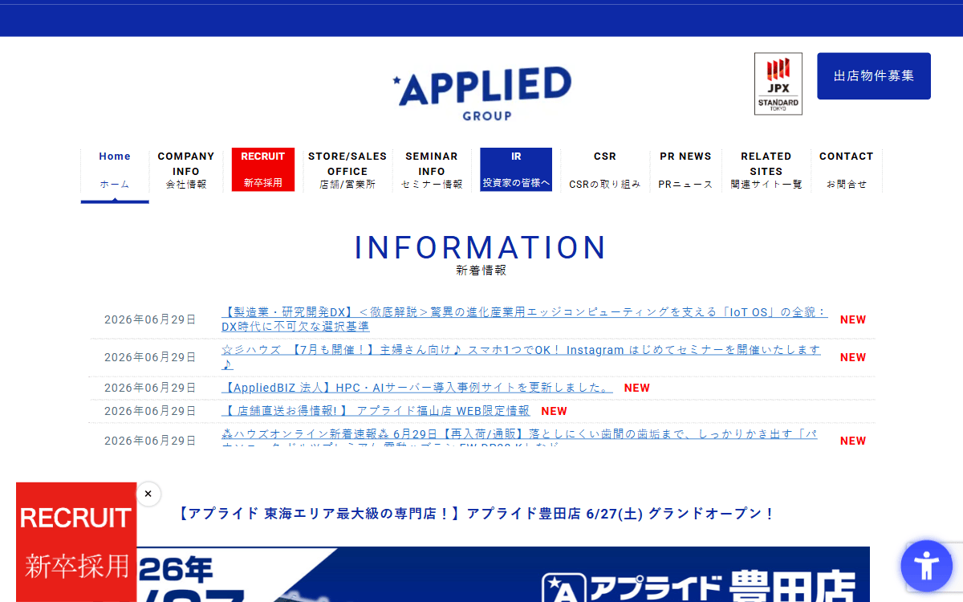Open CSR の取り組み menu item
Image resolution: width=963 pixels, height=602 pixels.
pos(605,170)
